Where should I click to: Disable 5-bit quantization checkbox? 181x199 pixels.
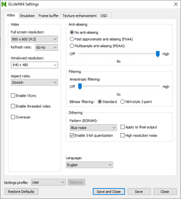pyautogui.click(x=72, y=136)
